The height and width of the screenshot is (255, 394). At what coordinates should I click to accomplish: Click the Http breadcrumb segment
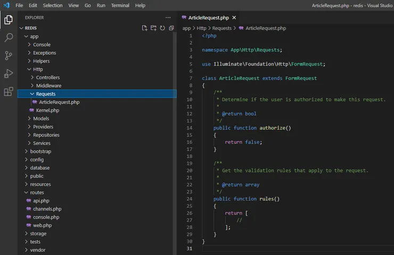[201, 28]
